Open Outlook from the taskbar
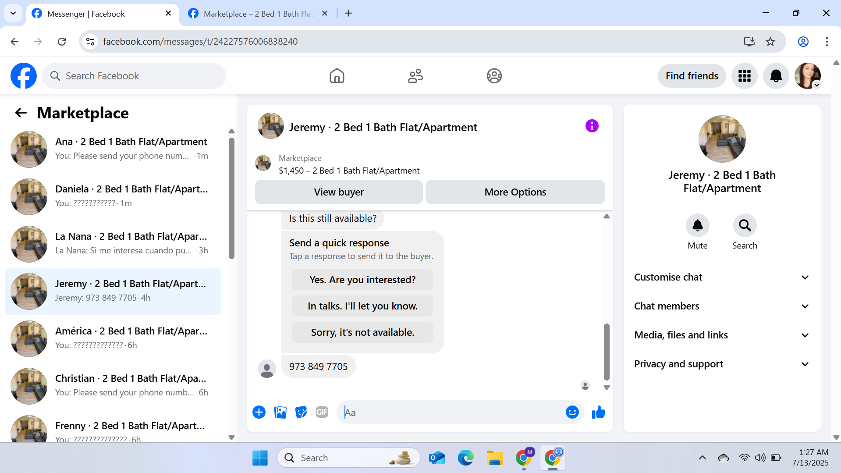The image size is (841, 473). [x=436, y=458]
